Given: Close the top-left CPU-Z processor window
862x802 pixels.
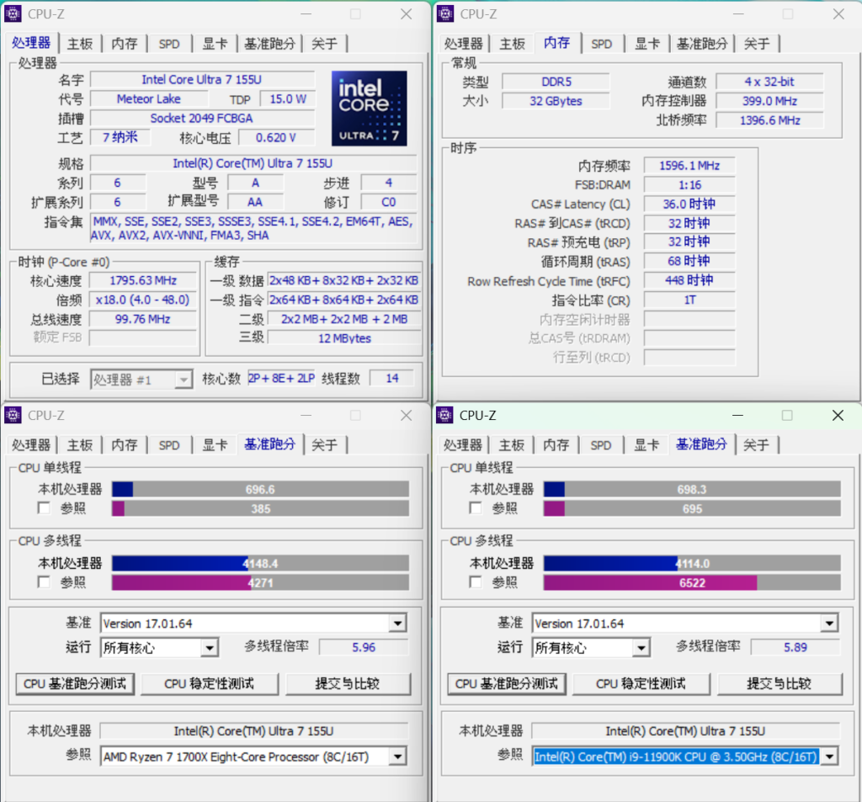Looking at the screenshot, I should coord(407,14).
